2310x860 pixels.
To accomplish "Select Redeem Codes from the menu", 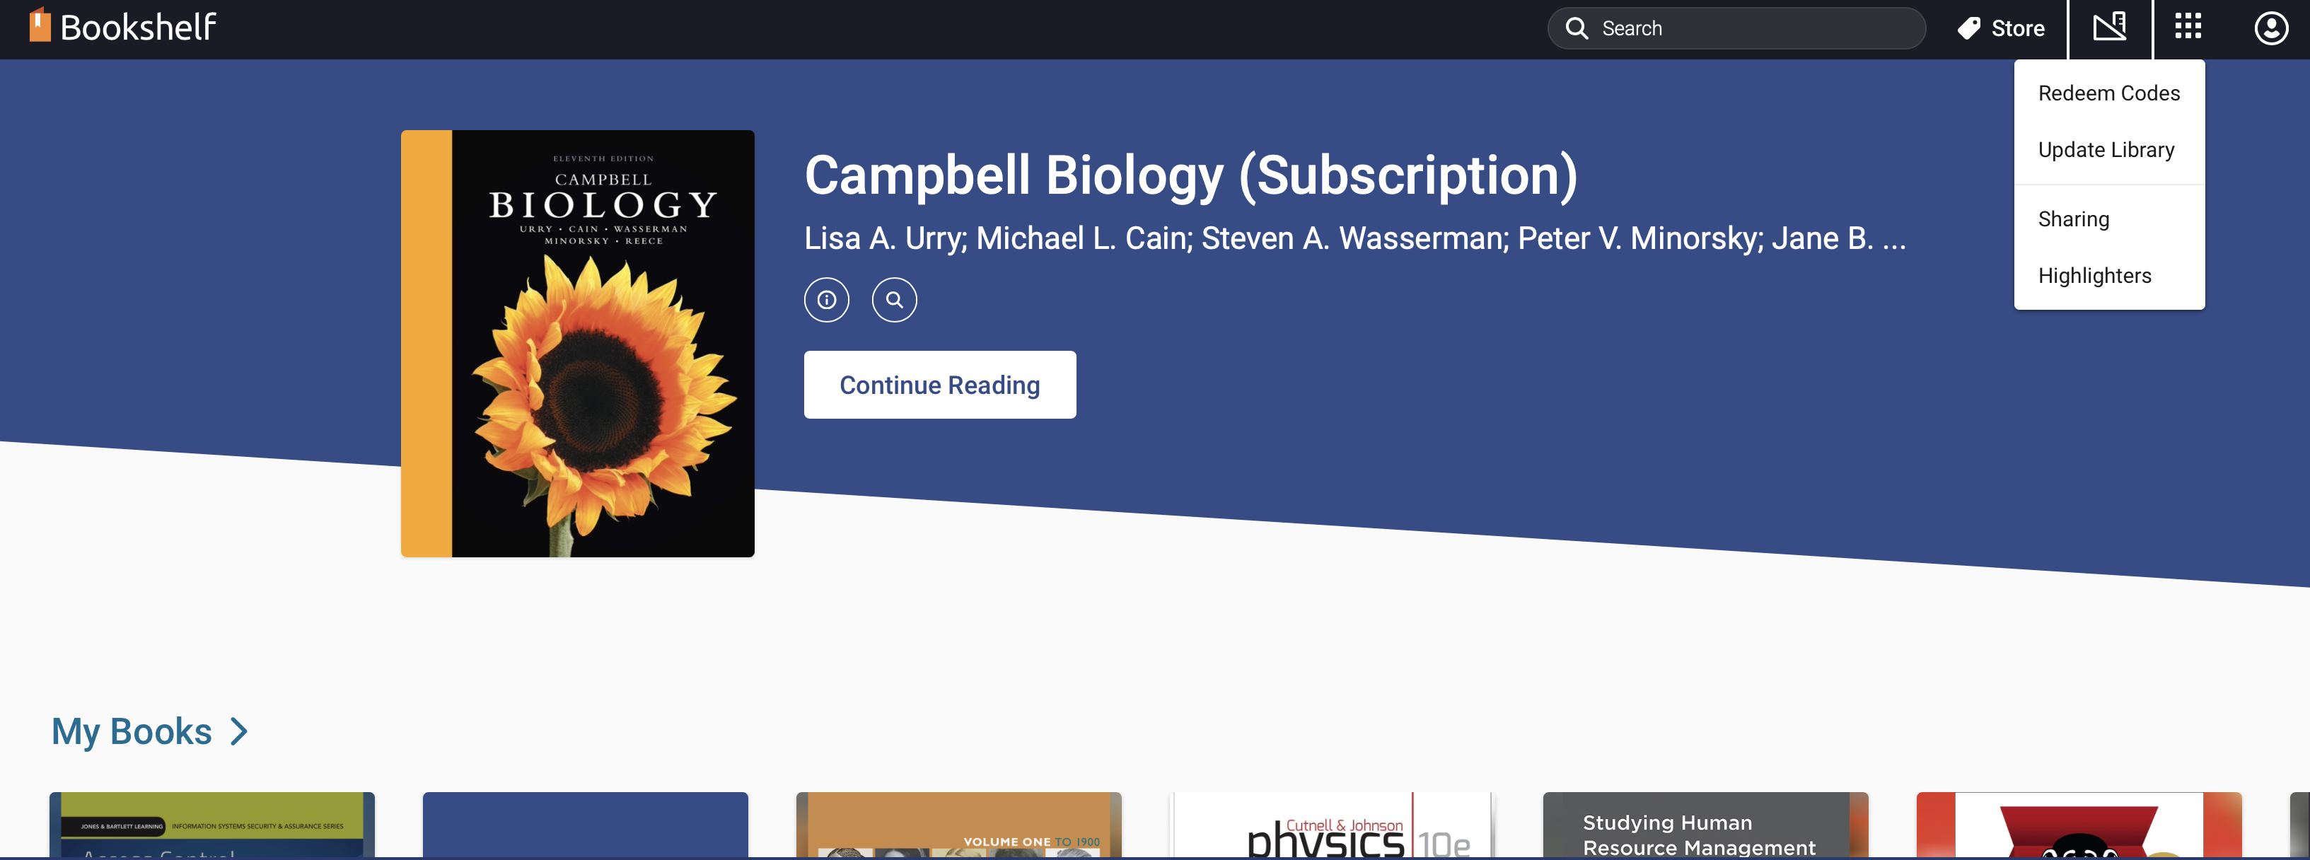I will (2108, 93).
